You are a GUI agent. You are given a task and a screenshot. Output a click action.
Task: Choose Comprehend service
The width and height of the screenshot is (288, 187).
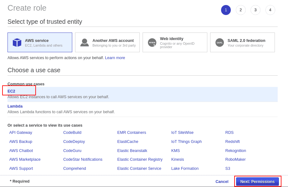(74, 168)
